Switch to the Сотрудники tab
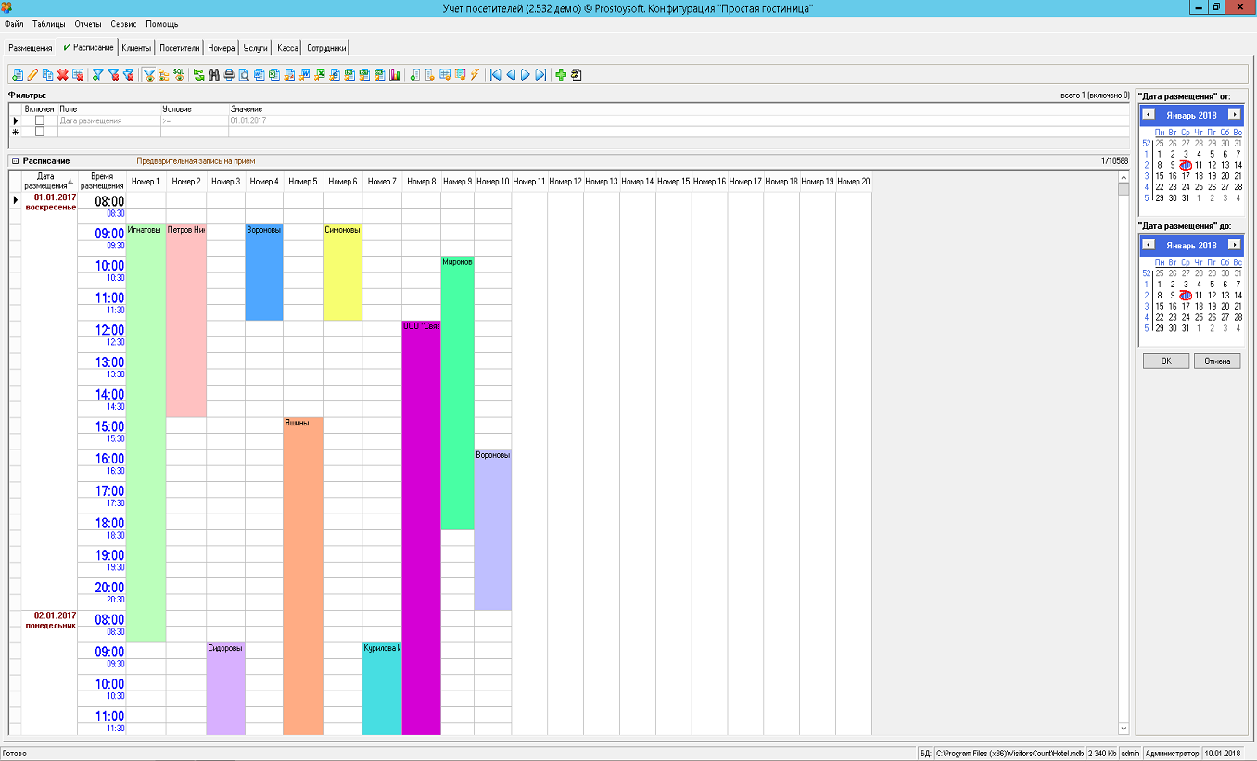The image size is (1257, 761). pyautogui.click(x=327, y=48)
